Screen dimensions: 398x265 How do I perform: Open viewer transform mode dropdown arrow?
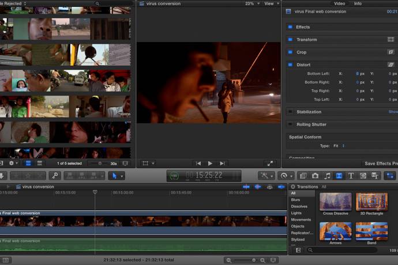click(153, 164)
